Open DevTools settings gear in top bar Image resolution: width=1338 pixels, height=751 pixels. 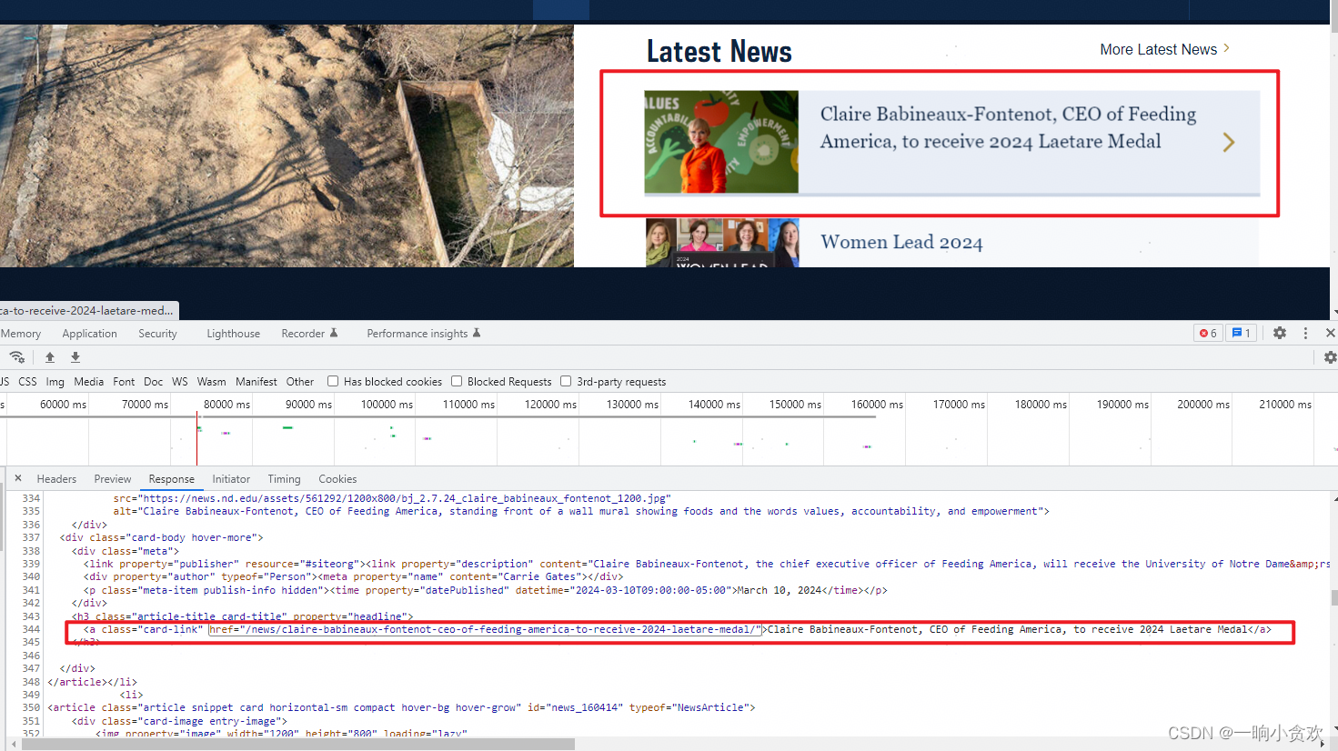1280,333
